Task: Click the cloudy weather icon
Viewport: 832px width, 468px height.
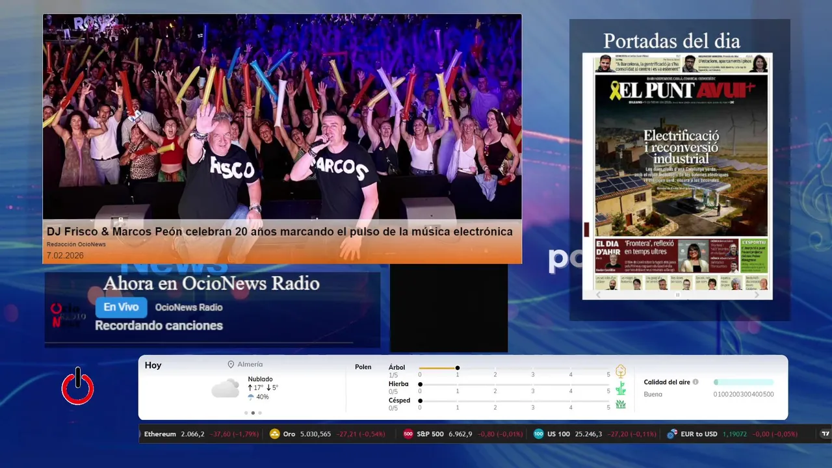Action: coord(226,388)
